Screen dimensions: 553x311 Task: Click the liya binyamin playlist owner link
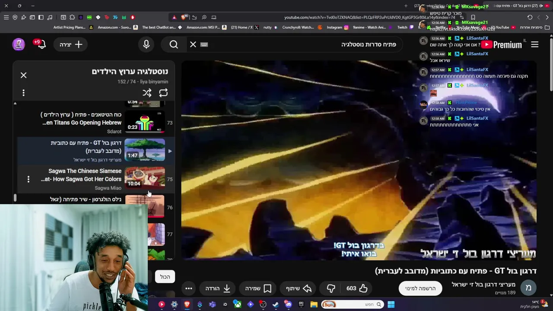point(154,82)
